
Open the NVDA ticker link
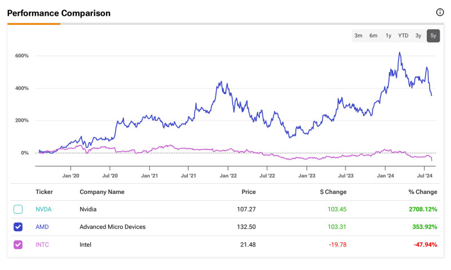click(x=43, y=209)
